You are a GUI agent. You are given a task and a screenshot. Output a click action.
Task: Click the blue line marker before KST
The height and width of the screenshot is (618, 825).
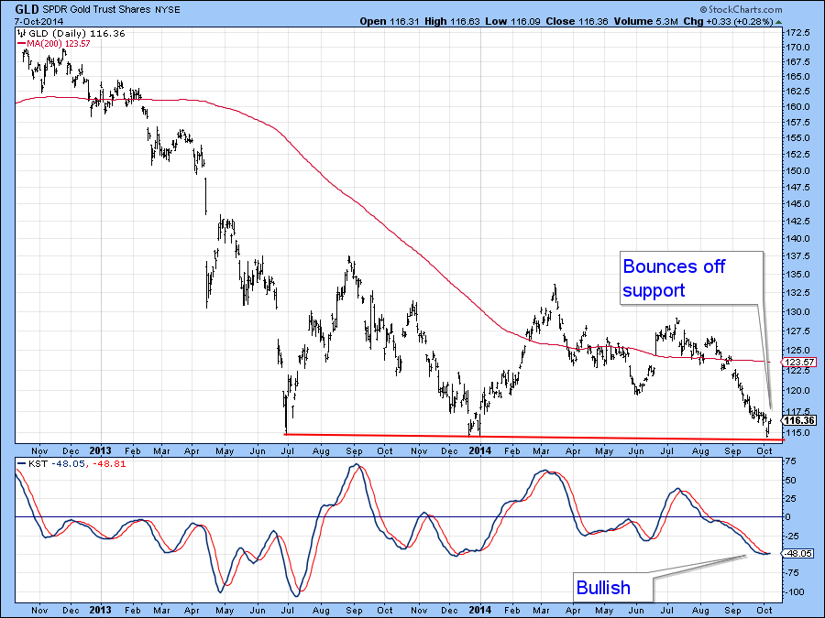22,464
